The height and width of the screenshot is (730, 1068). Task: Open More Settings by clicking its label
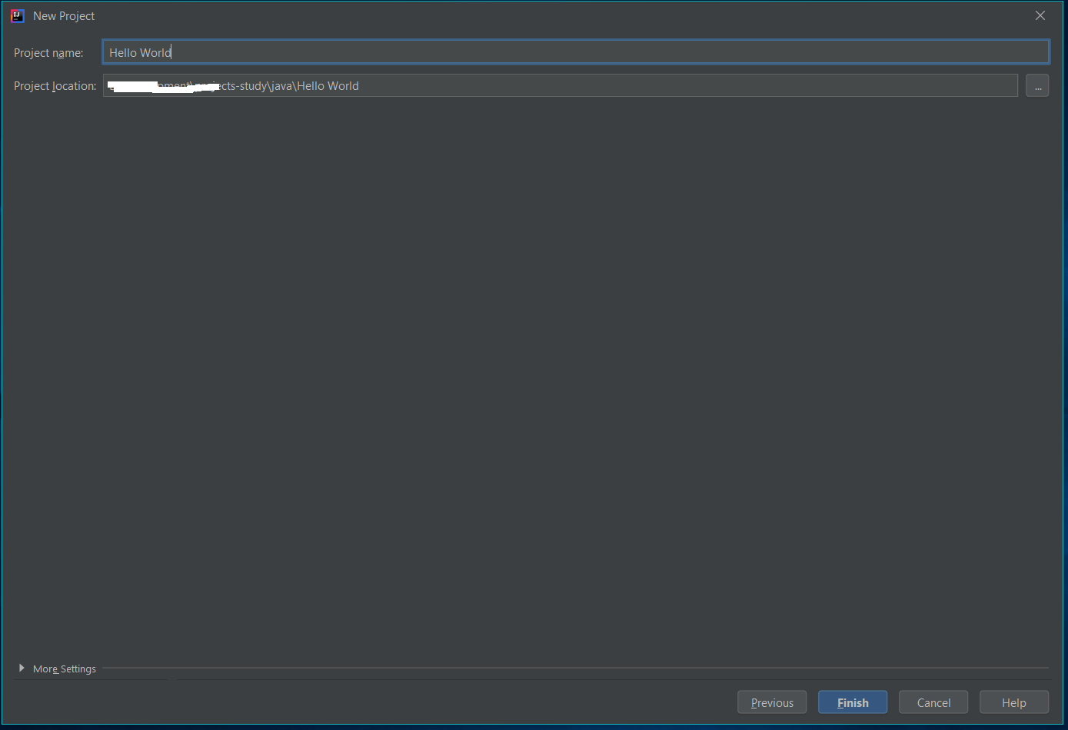64,669
